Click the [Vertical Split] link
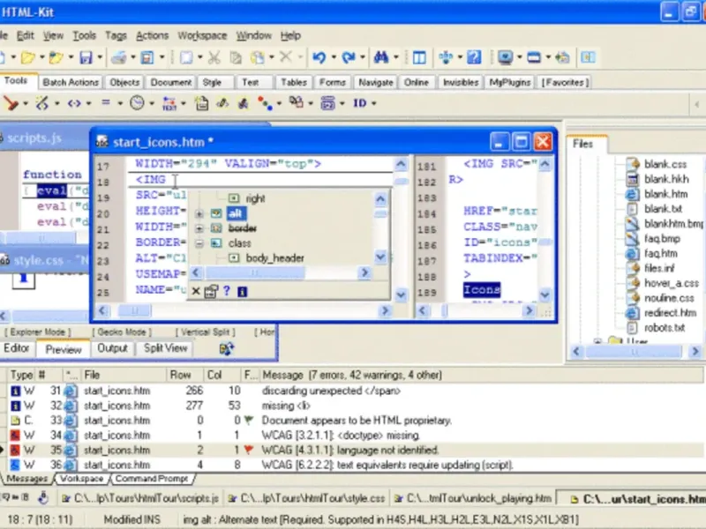This screenshot has width=706, height=529. coord(206,332)
